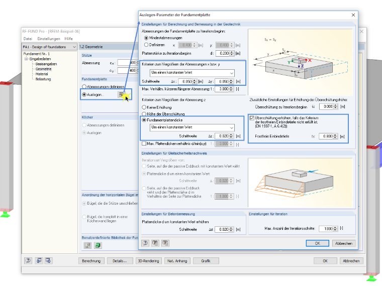Click first library icon under Benutzerdefinierte Bibliothek

(87, 245)
